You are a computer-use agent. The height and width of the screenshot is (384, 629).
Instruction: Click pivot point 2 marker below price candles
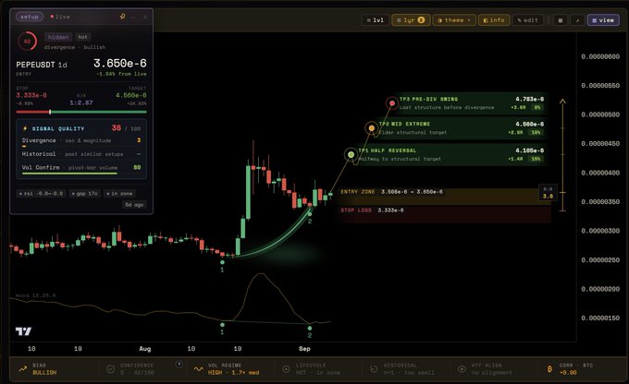(310, 214)
